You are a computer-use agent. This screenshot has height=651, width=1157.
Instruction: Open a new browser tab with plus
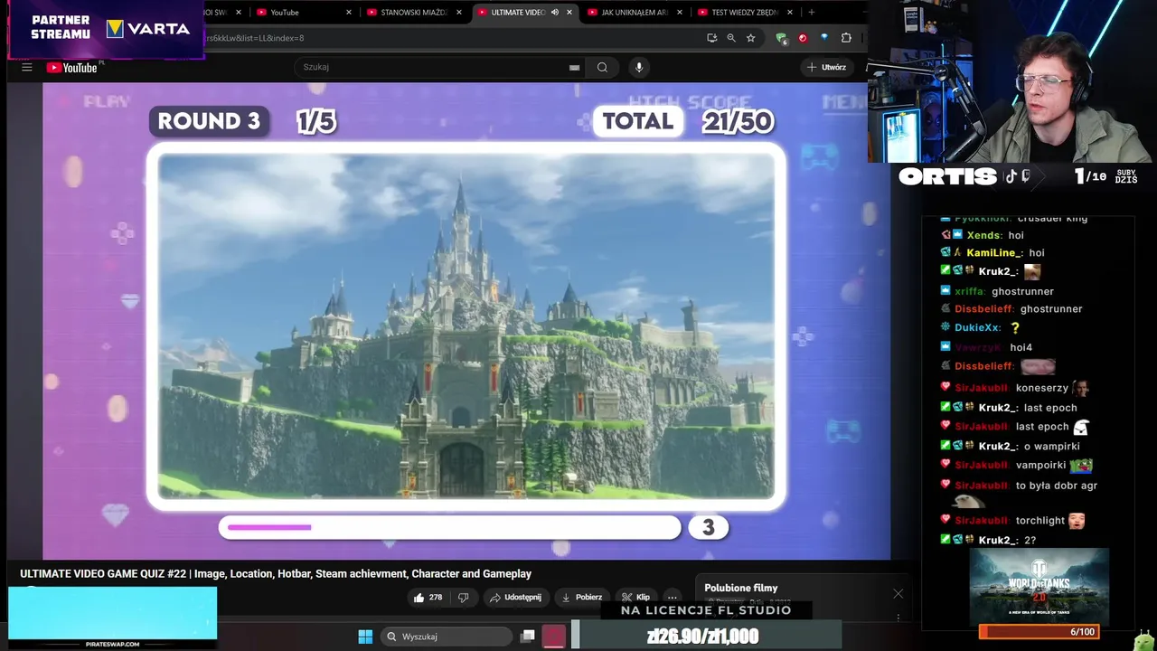pos(811,13)
